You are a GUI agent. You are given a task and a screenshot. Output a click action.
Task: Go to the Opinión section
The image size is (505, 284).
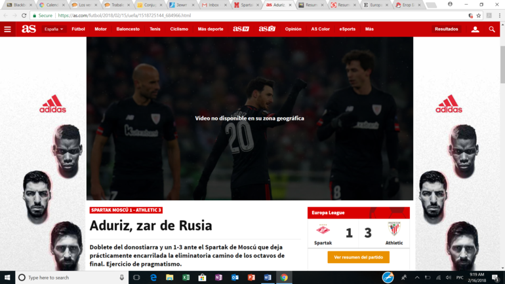click(293, 29)
